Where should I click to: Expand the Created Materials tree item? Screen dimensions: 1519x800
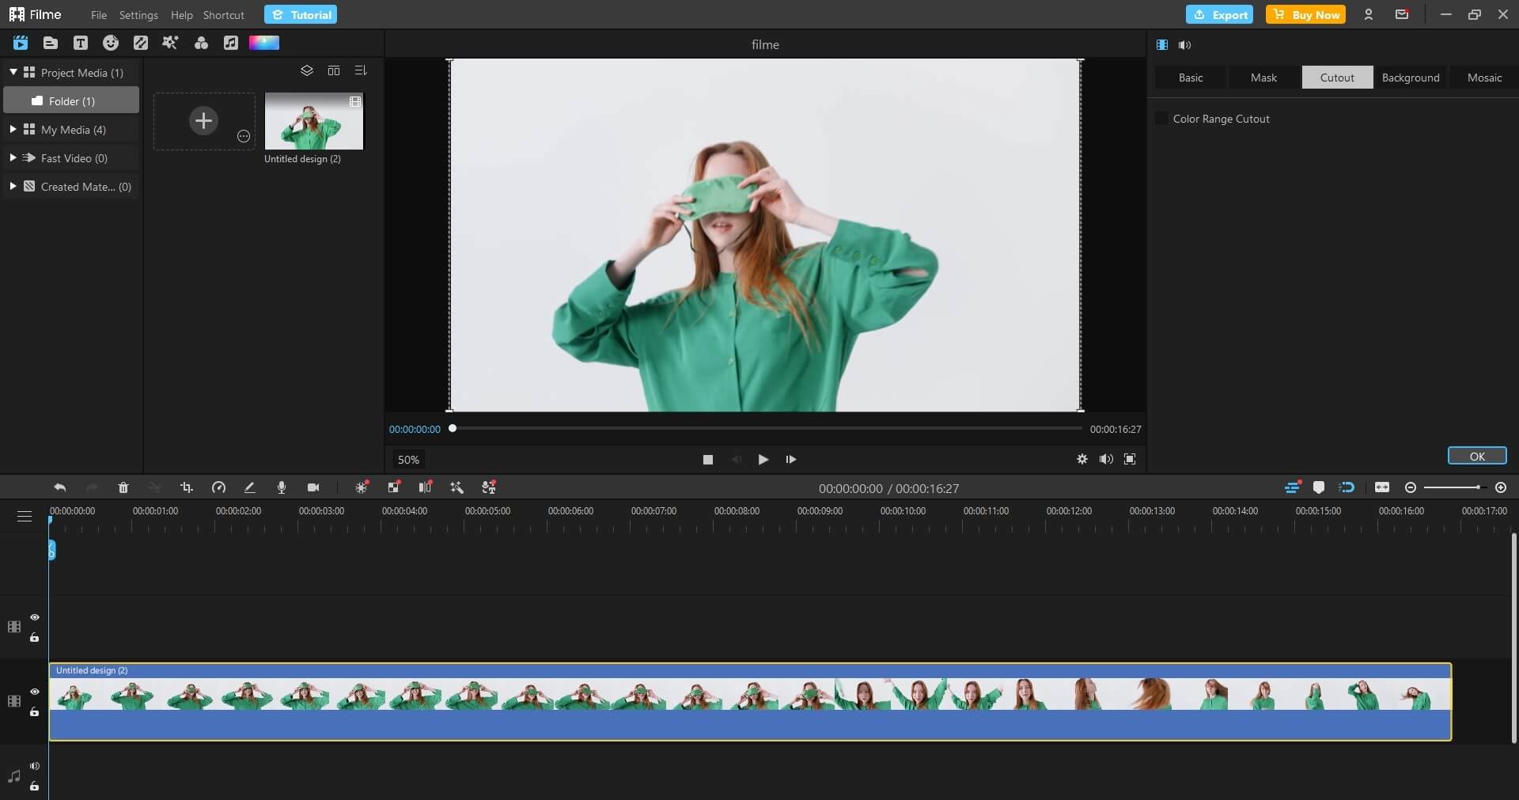pos(13,186)
